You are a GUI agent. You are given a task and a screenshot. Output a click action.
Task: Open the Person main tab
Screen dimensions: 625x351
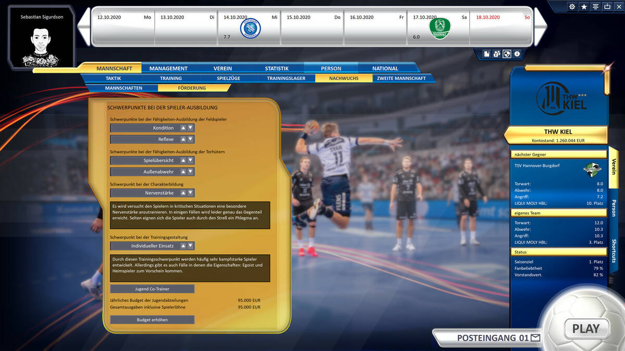pyautogui.click(x=331, y=68)
